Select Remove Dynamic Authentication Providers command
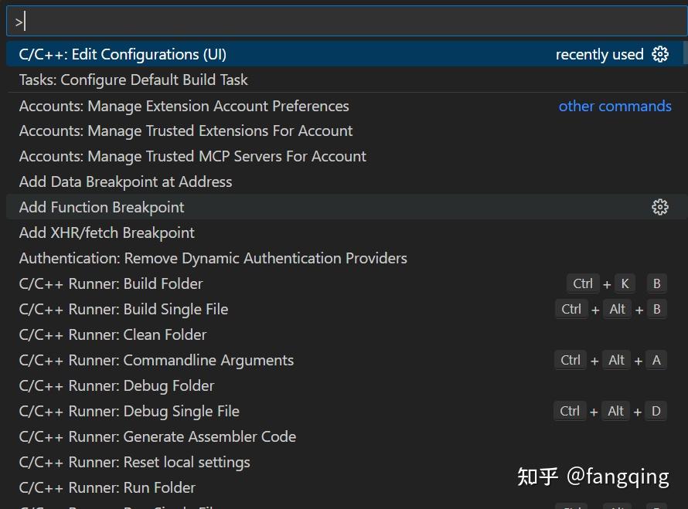Screen dimensions: 688x509 pos(345,258)
